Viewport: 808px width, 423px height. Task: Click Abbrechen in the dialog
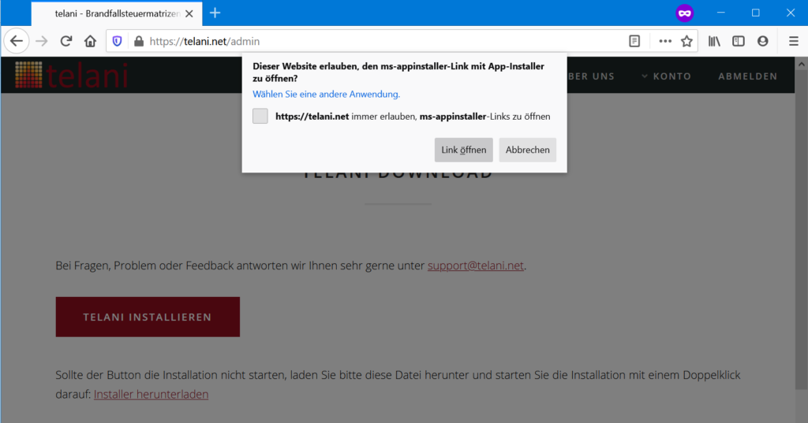[527, 150]
